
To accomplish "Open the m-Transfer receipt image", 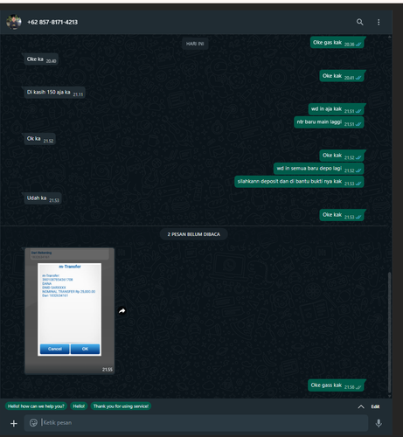I will pyautogui.click(x=69, y=311).
